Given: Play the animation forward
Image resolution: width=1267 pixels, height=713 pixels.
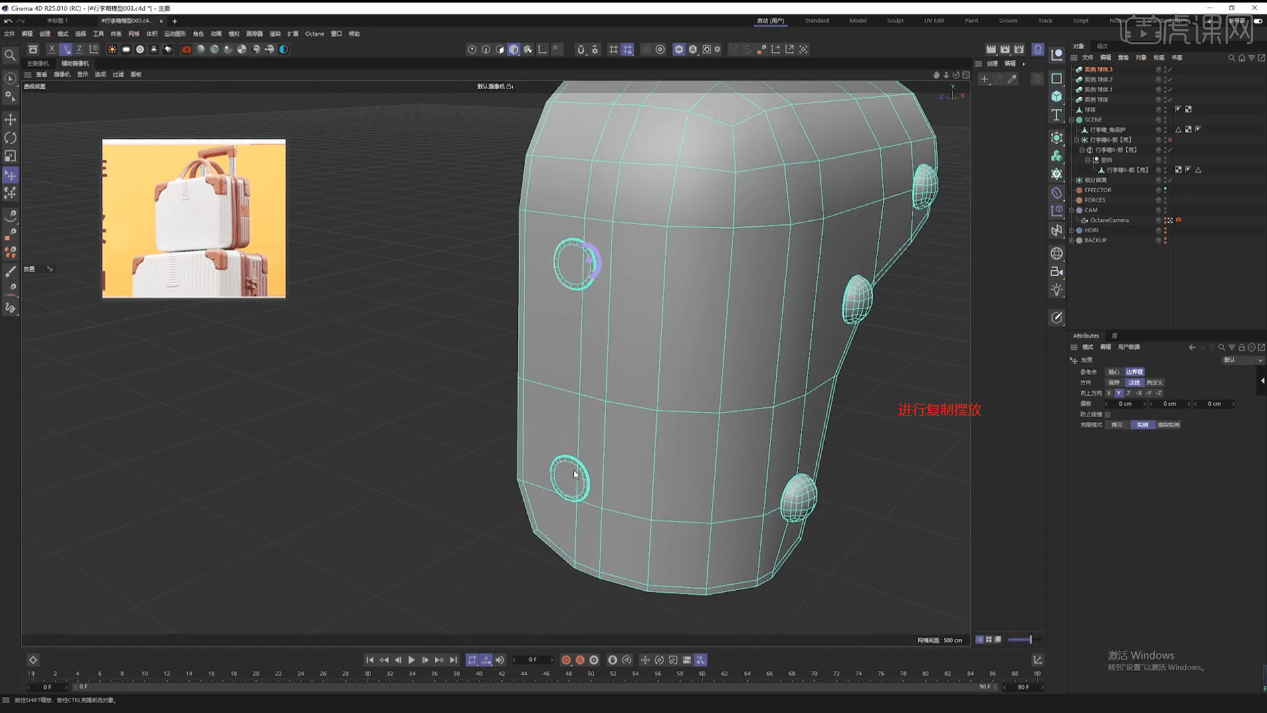Looking at the screenshot, I should pyautogui.click(x=411, y=660).
